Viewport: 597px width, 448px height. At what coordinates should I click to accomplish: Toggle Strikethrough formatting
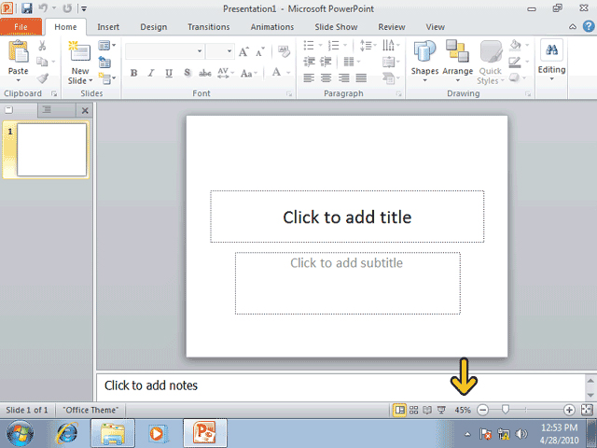[205, 73]
